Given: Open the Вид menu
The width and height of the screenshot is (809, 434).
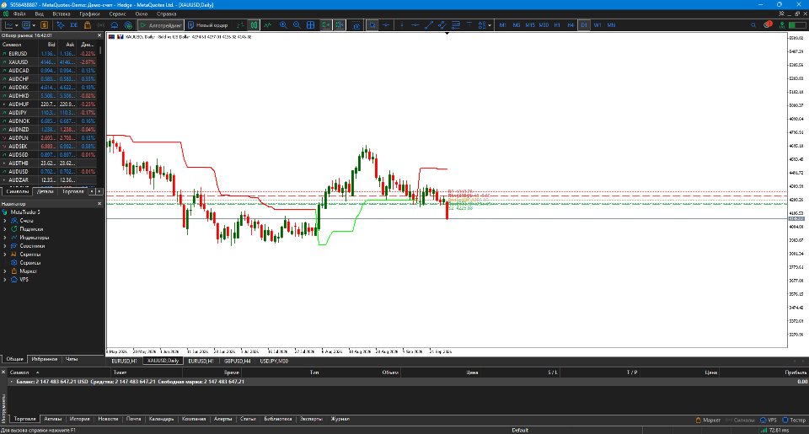Looking at the screenshot, I should 40,14.
